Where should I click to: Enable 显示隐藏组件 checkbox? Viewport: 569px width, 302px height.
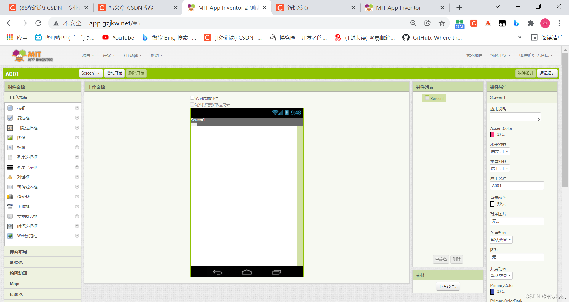click(192, 98)
